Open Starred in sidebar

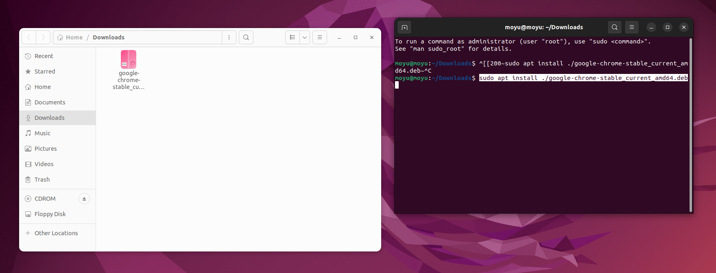pyautogui.click(x=57, y=71)
